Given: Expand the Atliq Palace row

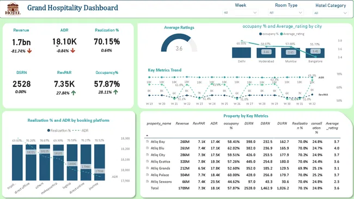Looking at the screenshot, I should [147, 175].
